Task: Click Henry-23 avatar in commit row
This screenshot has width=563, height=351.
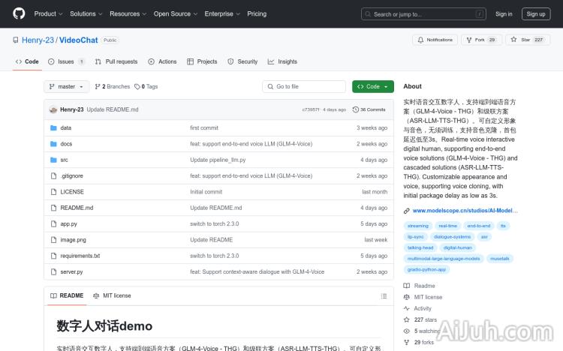Action: coord(53,109)
